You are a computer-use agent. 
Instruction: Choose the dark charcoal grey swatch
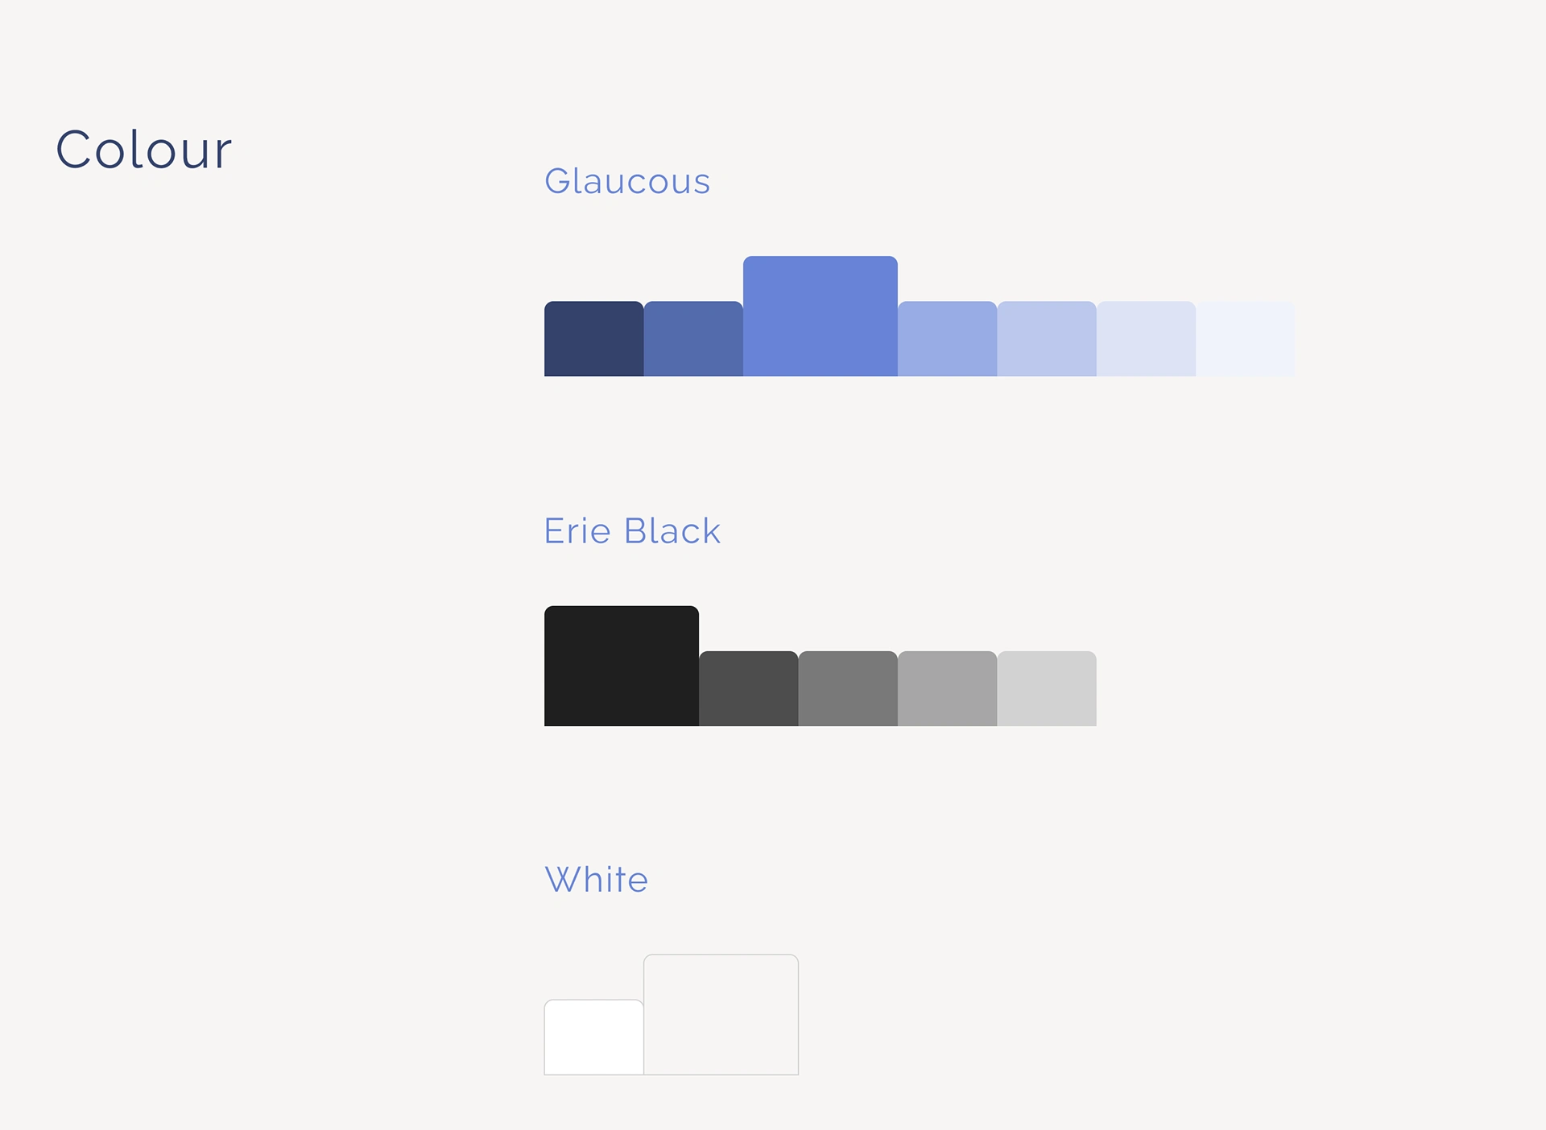[749, 689]
